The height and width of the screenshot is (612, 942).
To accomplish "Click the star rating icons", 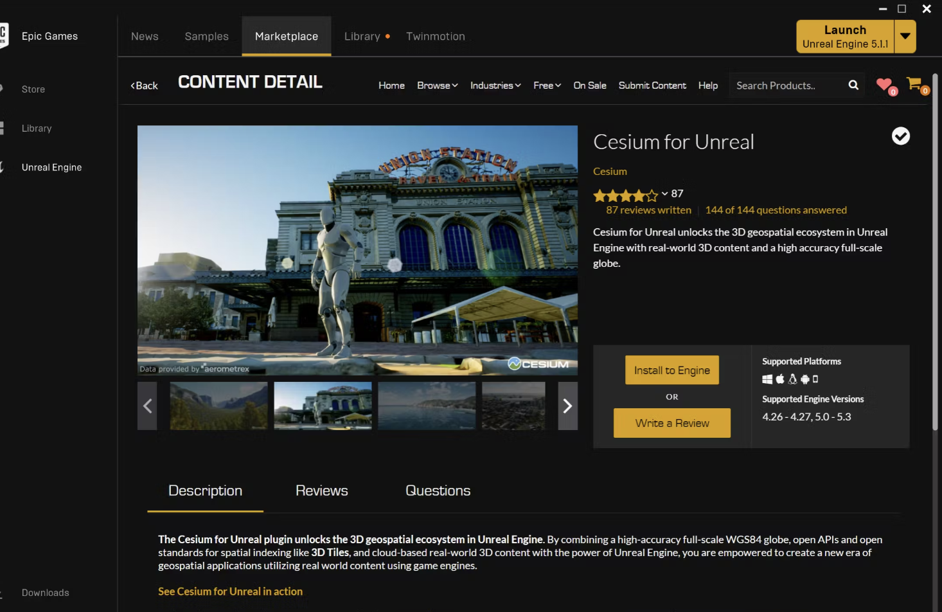I will [x=626, y=195].
